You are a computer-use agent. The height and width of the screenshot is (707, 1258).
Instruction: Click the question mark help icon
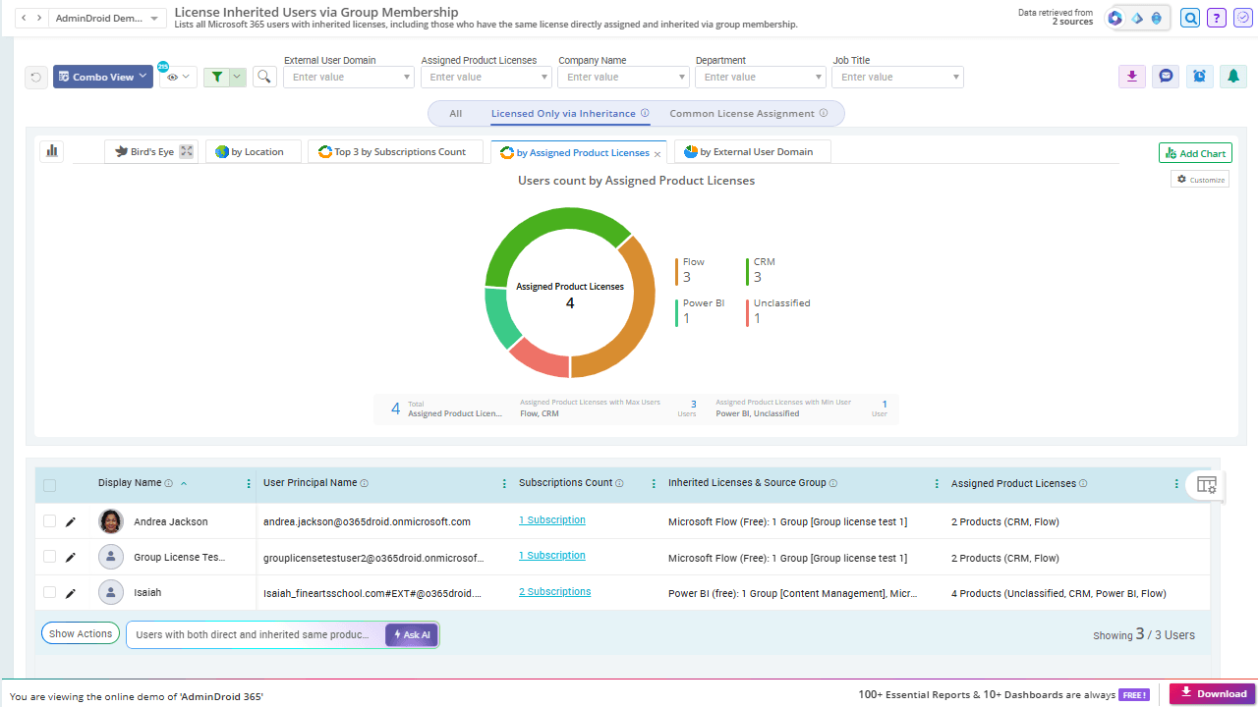coord(1217,18)
